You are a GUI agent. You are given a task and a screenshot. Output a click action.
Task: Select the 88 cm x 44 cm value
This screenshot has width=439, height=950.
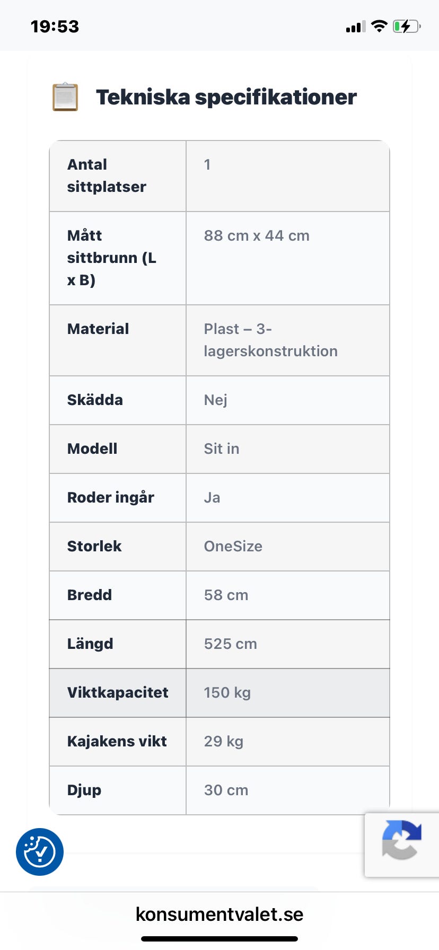click(x=257, y=235)
